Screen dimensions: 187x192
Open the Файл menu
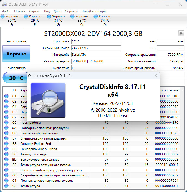[6, 11]
